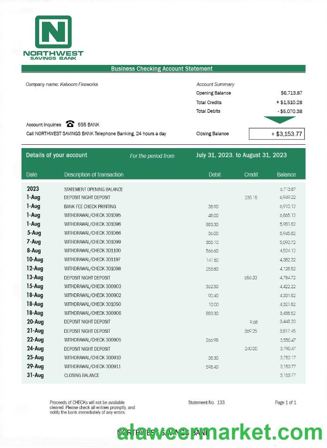Click the 'Account inquiries' label
The height and width of the screenshot is (448, 327).
pyautogui.click(x=43, y=125)
